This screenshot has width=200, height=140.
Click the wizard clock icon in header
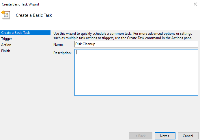click(6, 15)
